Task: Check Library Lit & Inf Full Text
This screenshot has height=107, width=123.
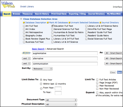Action: coord(52,39)
